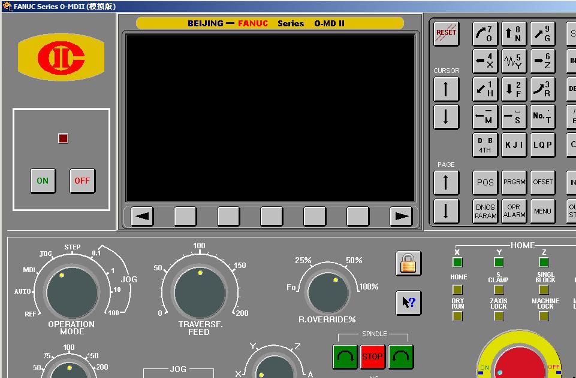Toggle the S. CLAMP switch
The width and height of the screenshot is (576, 378).
pos(499,289)
